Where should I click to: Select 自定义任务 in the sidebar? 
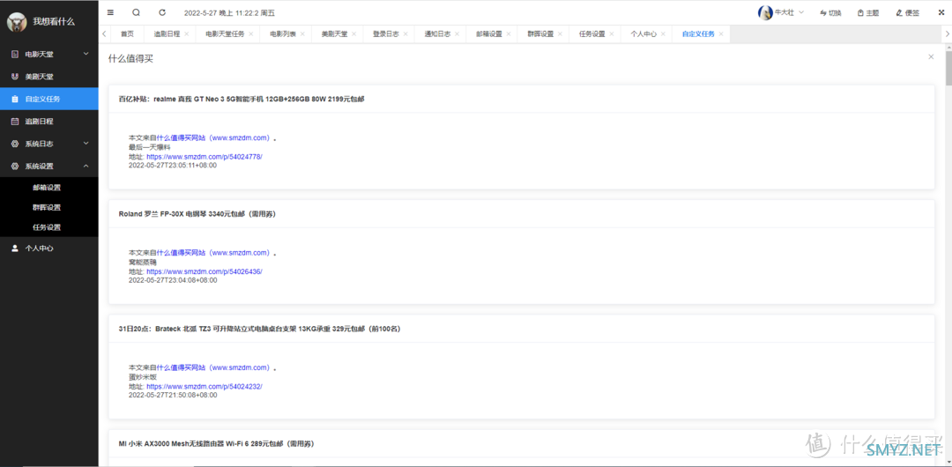(x=49, y=99)
